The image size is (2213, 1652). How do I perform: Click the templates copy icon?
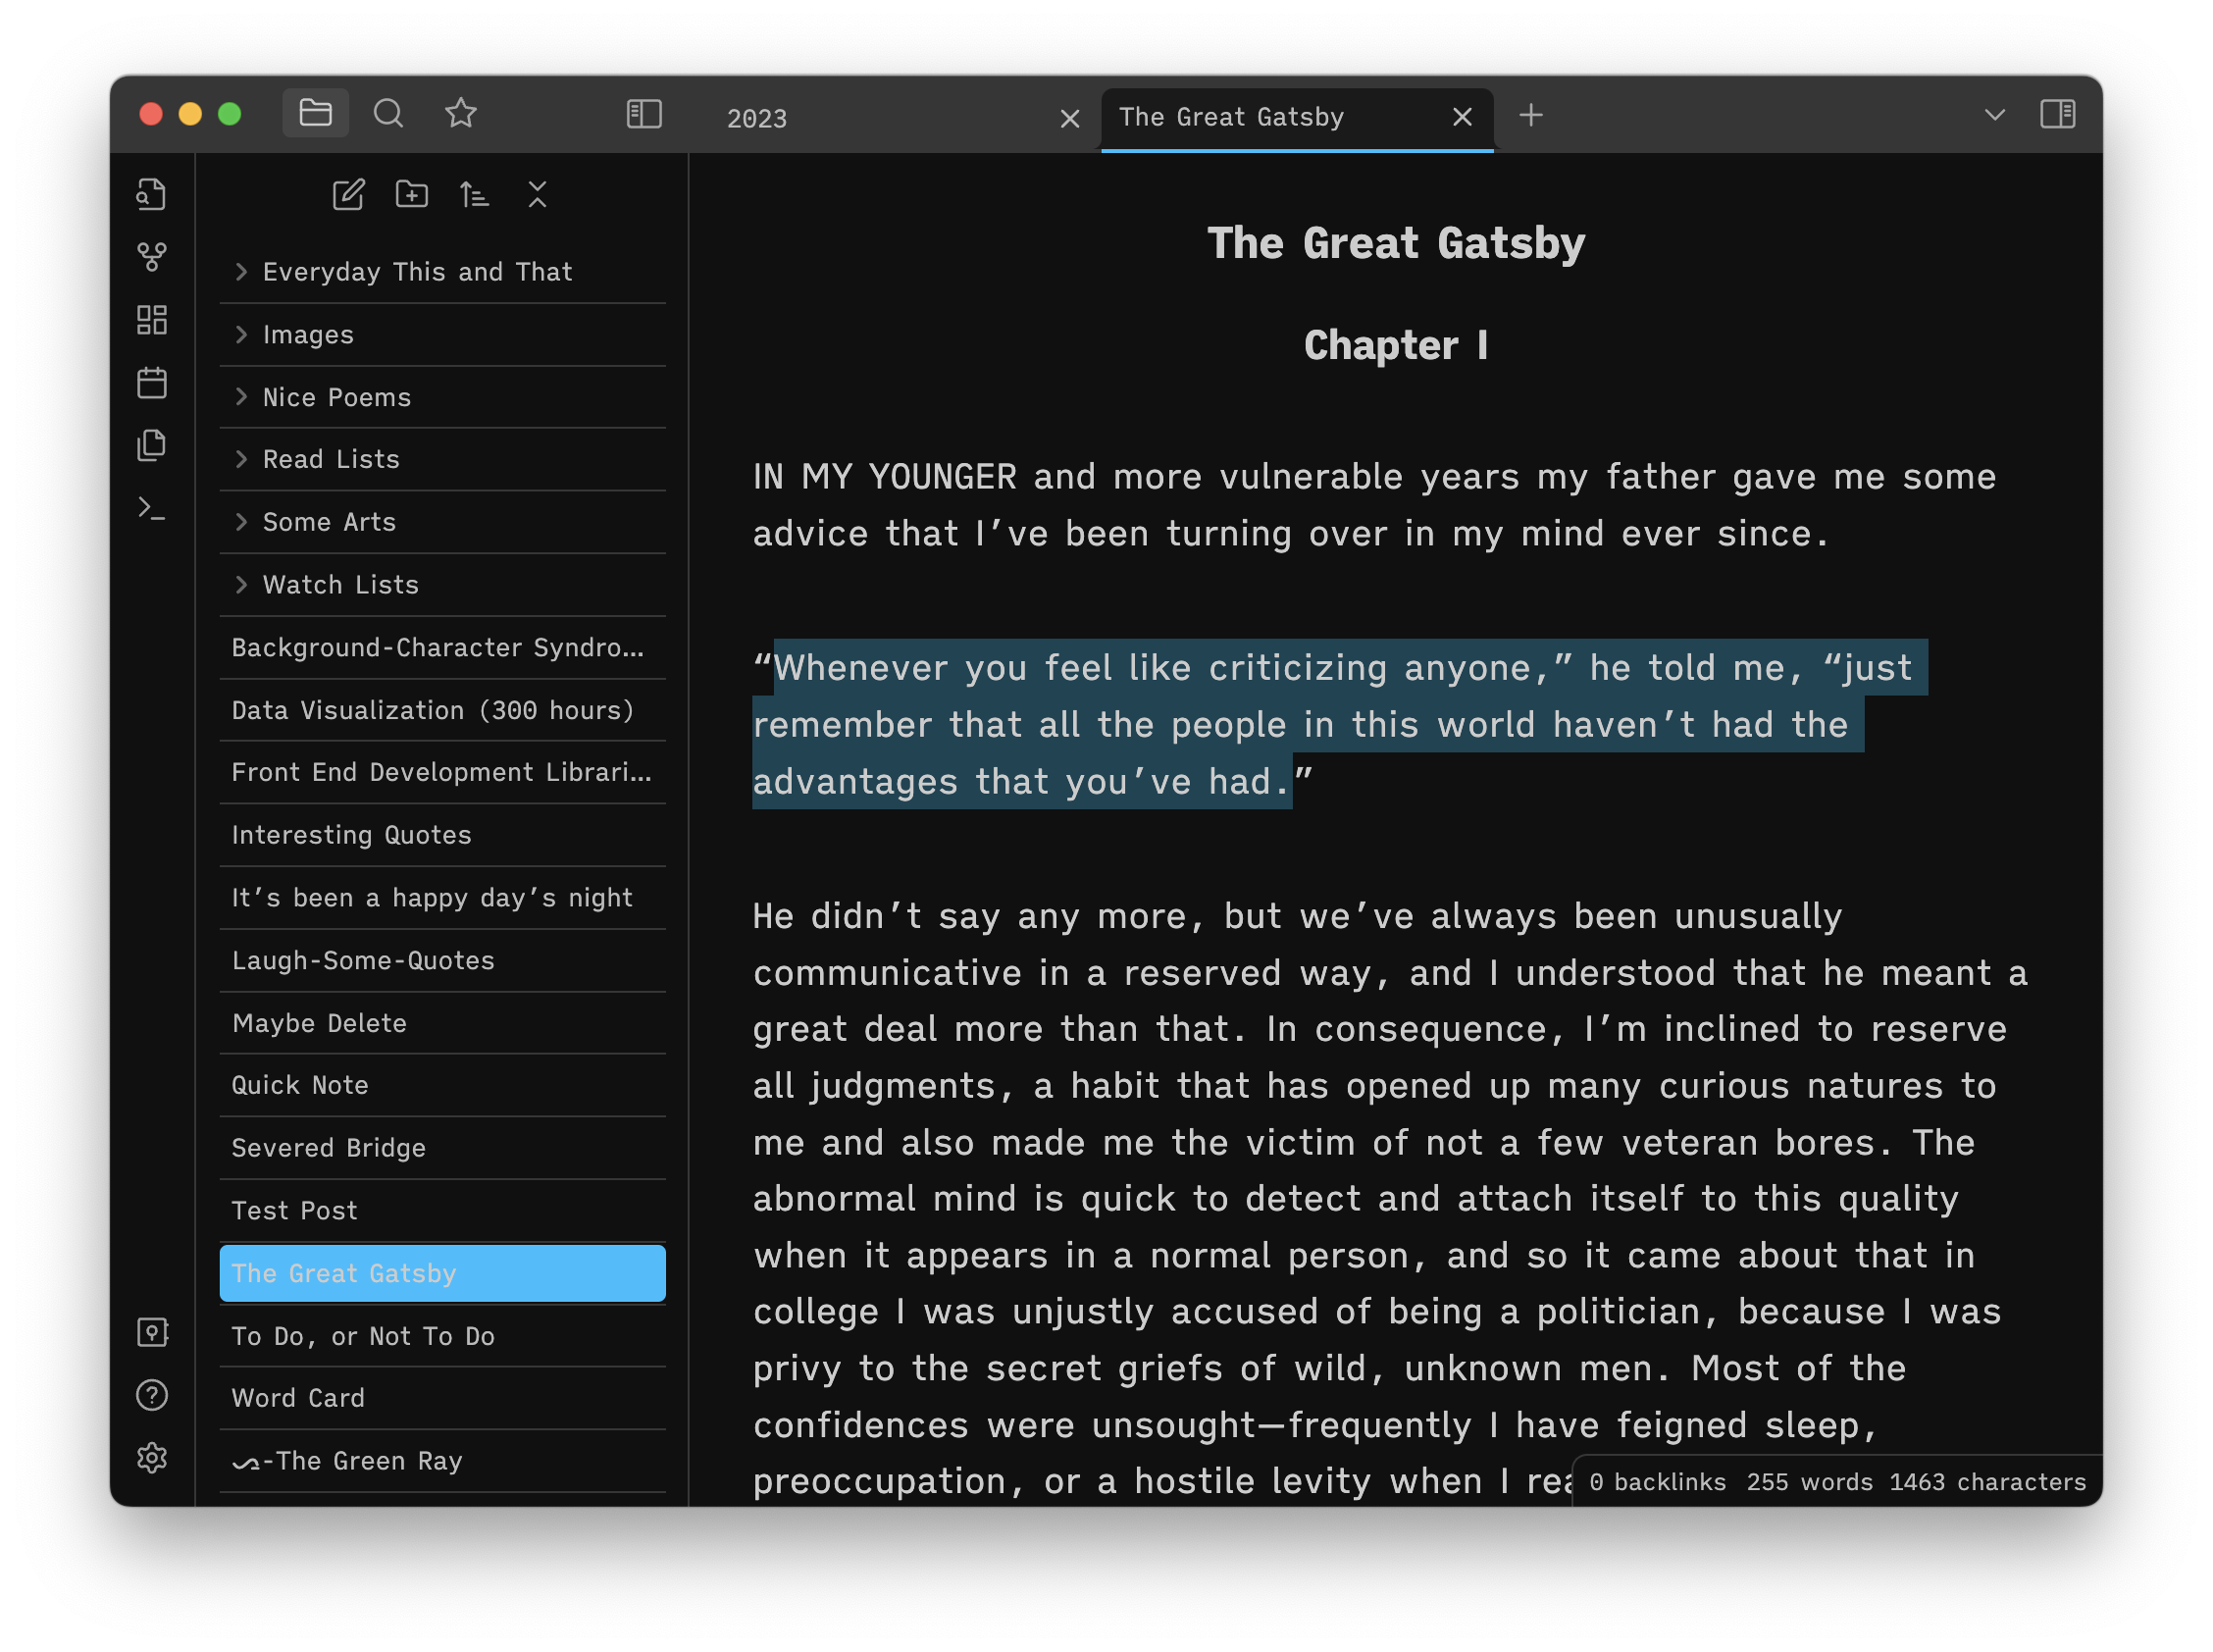[x=151, y=446]
